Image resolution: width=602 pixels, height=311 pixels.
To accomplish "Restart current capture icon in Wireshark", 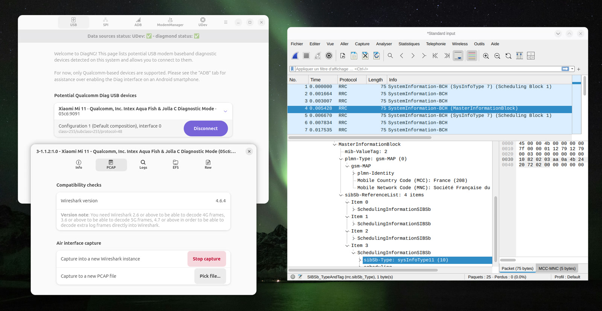I will pos(318,56).
